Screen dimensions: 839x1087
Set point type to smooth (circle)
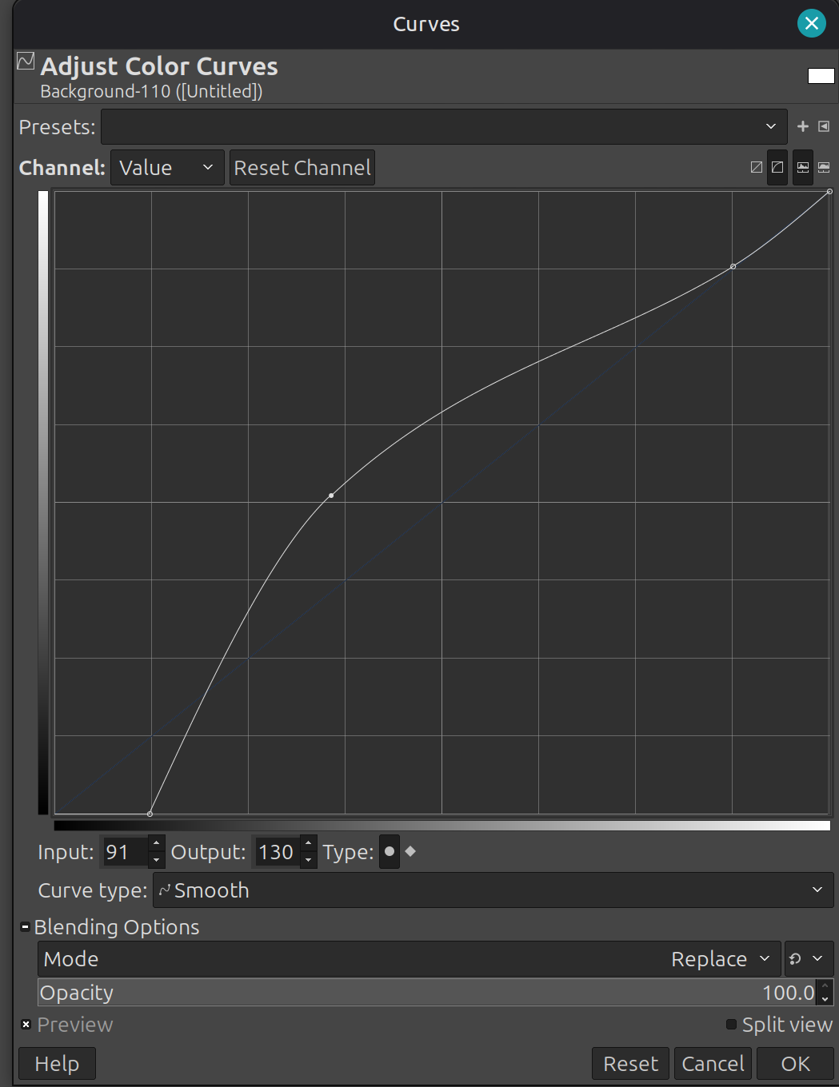click(390, 852)
